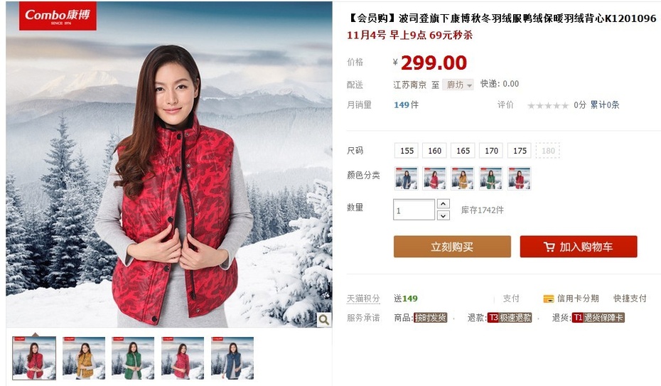Click the 按时发货 service badge
661x386 pixels.
pos(430,318)
